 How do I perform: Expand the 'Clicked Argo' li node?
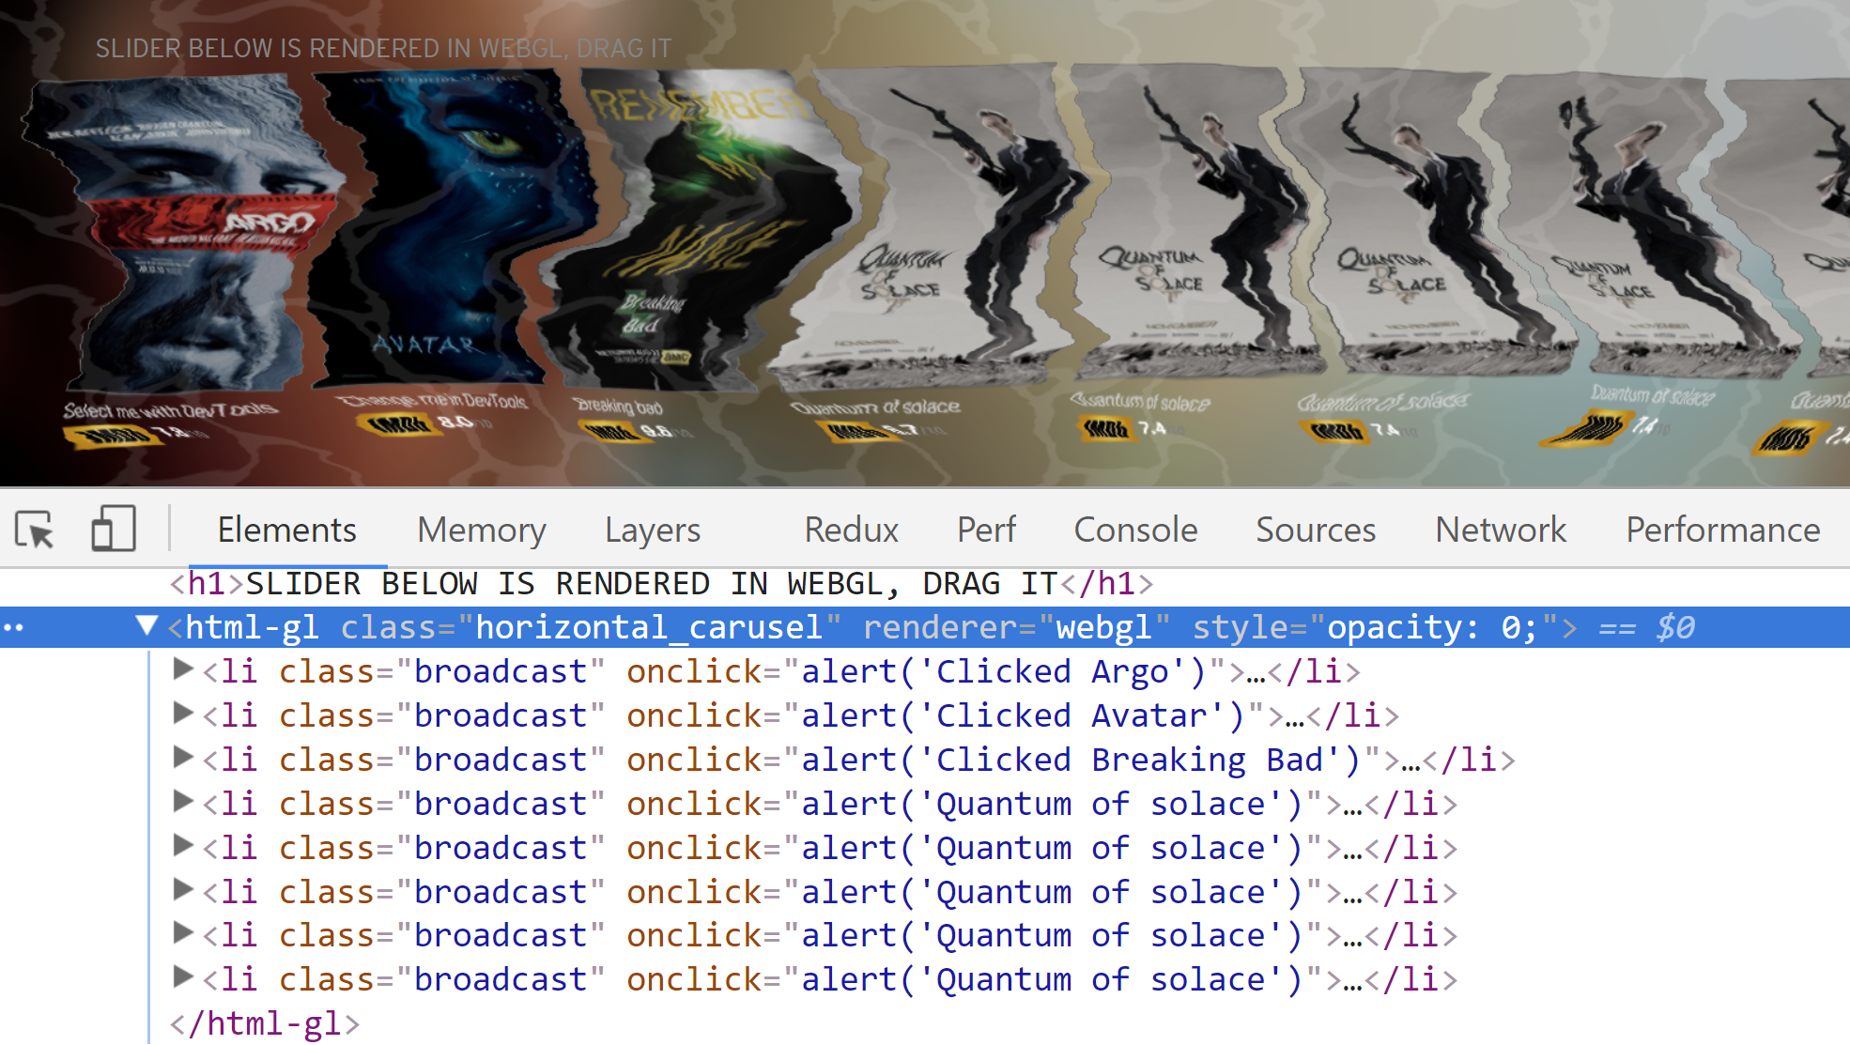click(183, 670)
